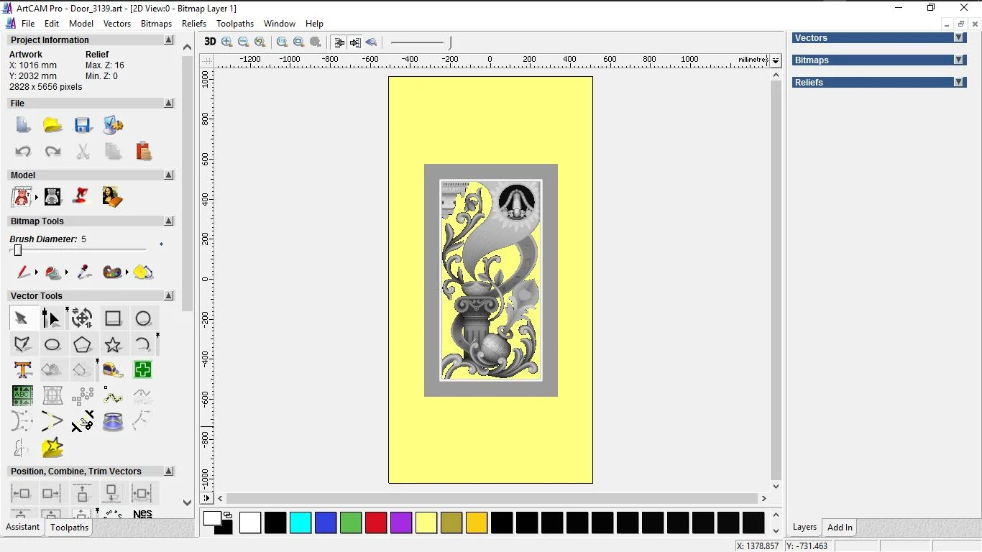Click the Measure tool tape icon
982x552 pixels.
pos(113,370)
